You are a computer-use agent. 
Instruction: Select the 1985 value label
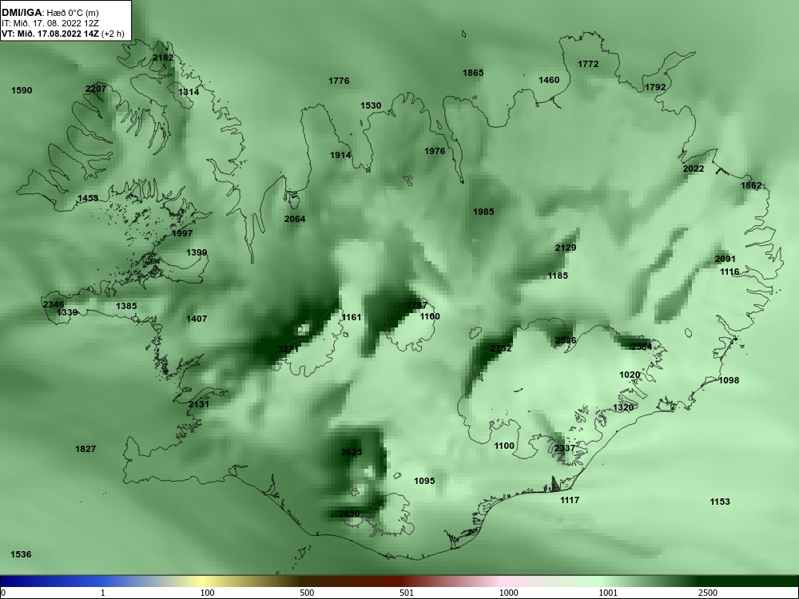point(483,212)
